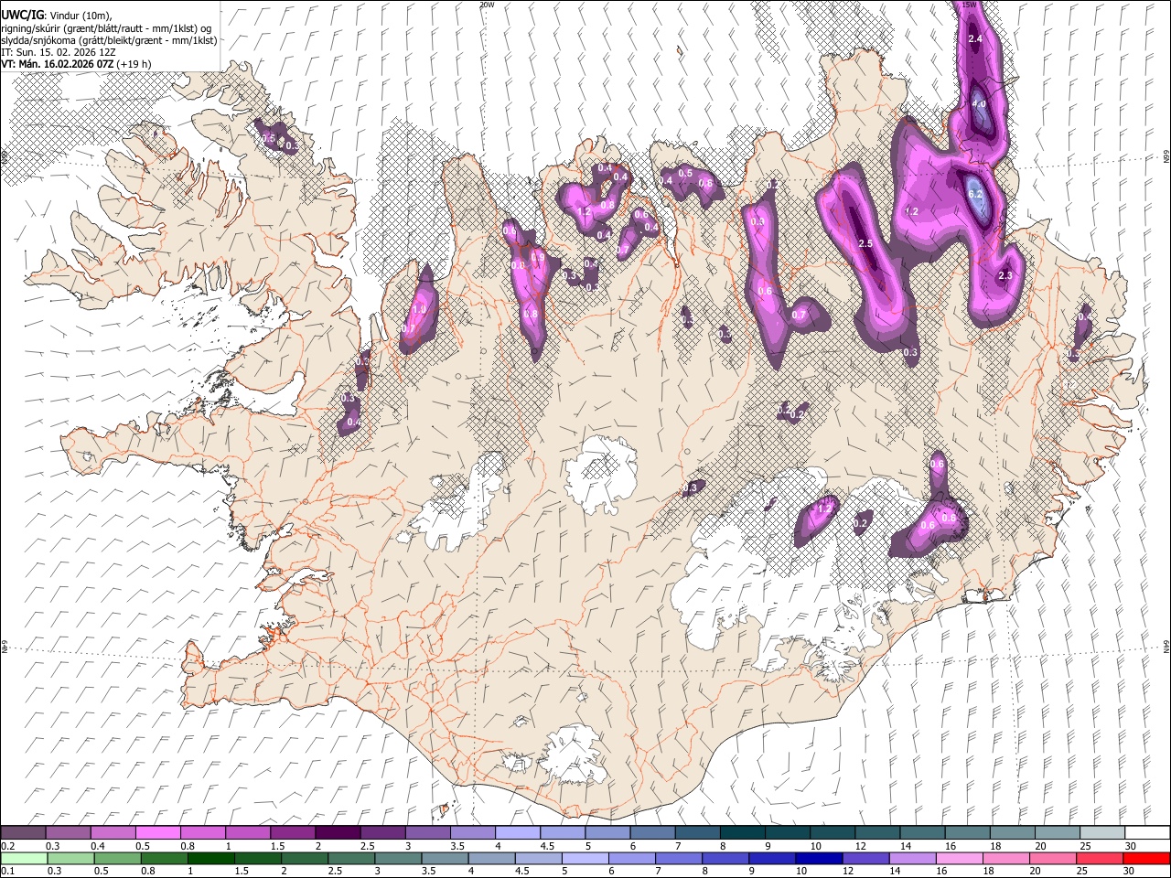Click the initial time IT: Sun. 15. 02. 2026 12Z
Image resolution: width=1171 pixels, height=878 pixels.
[x=58, y=52]
